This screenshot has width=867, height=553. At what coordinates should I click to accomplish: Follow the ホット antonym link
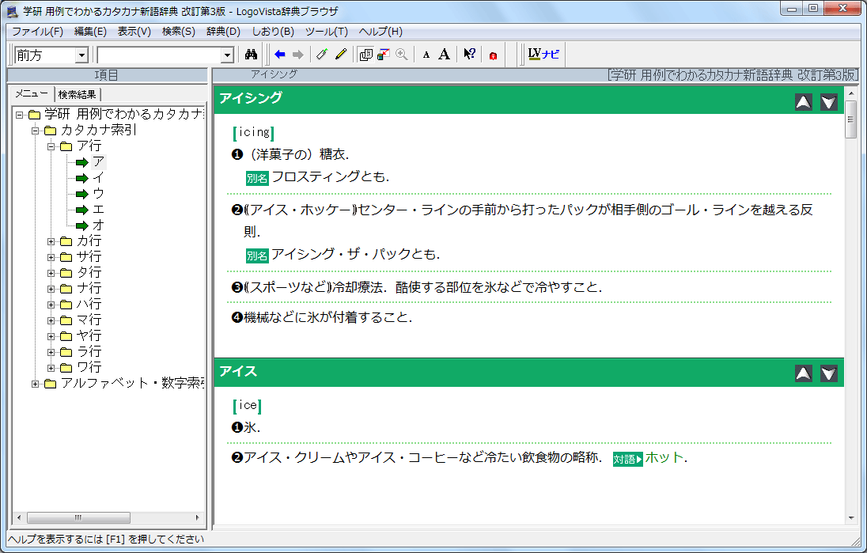click(x=664, y=458)
